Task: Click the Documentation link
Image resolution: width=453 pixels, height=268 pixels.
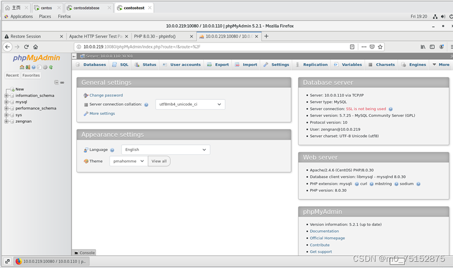Action: 325,231
